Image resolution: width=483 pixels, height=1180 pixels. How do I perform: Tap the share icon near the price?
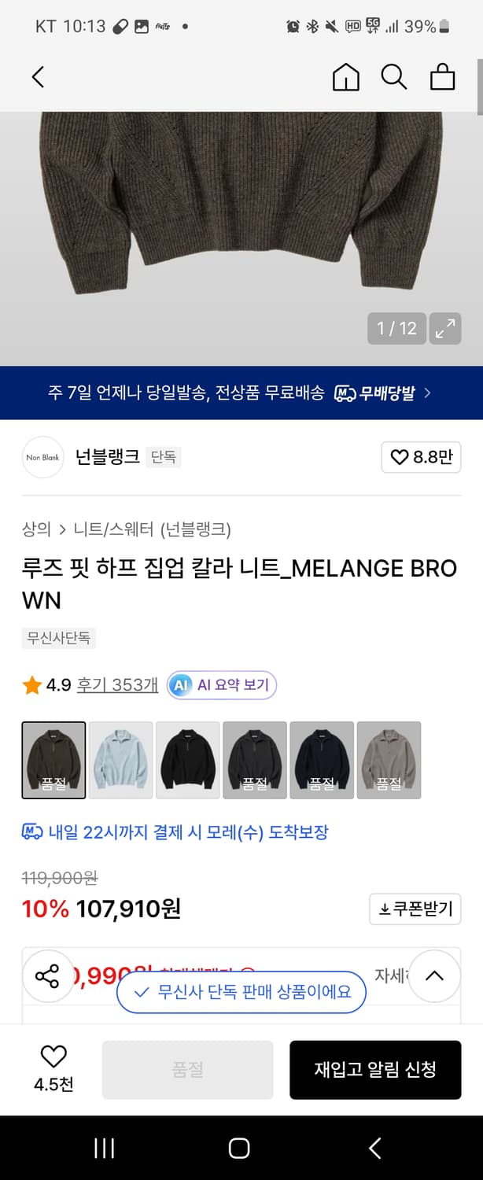click(x=48, y=975)
